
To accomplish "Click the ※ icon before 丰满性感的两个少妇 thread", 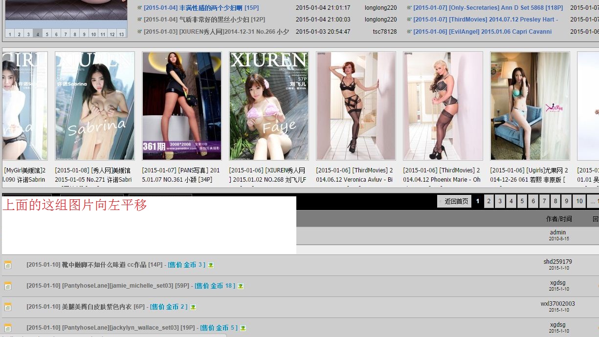I will (x=140, y=7).
